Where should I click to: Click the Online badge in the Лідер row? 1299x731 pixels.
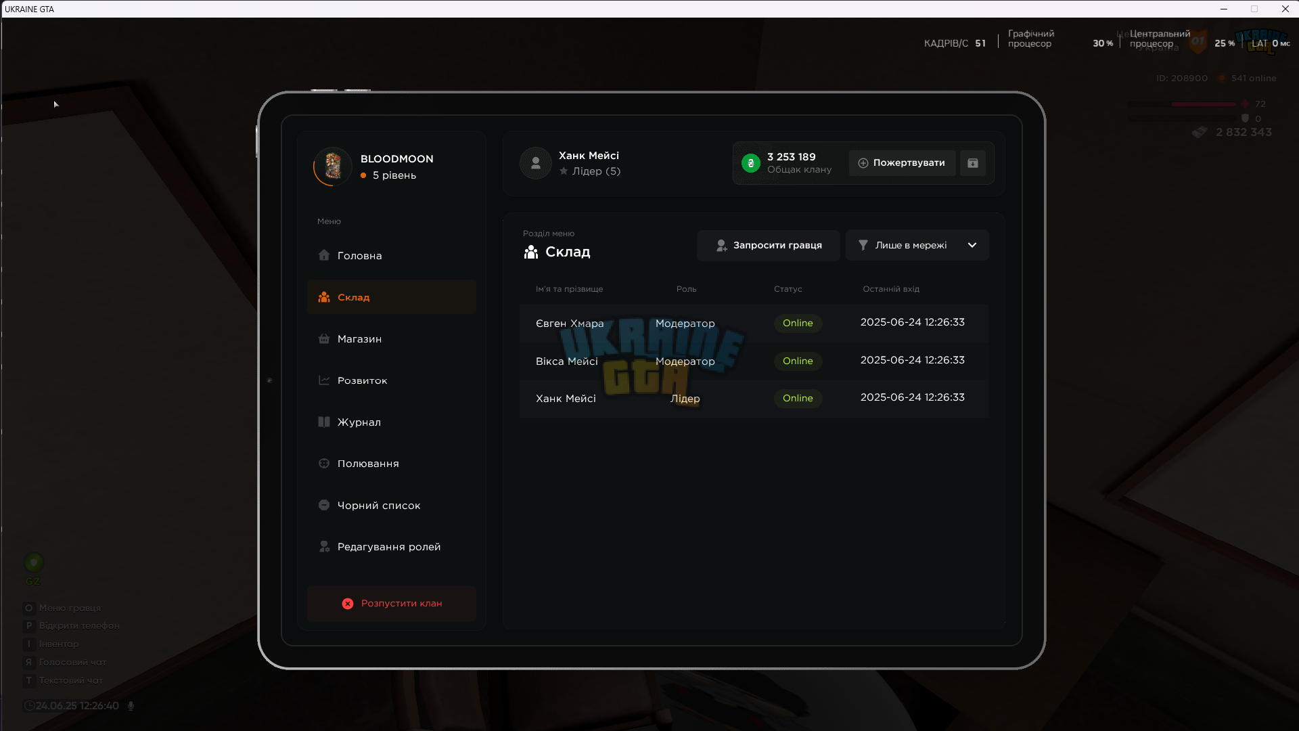tap(798, 398)
